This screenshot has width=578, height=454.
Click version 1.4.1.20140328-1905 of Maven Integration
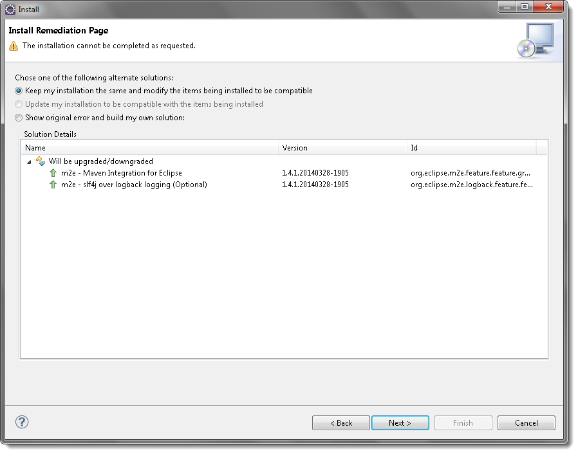point(315,173)
